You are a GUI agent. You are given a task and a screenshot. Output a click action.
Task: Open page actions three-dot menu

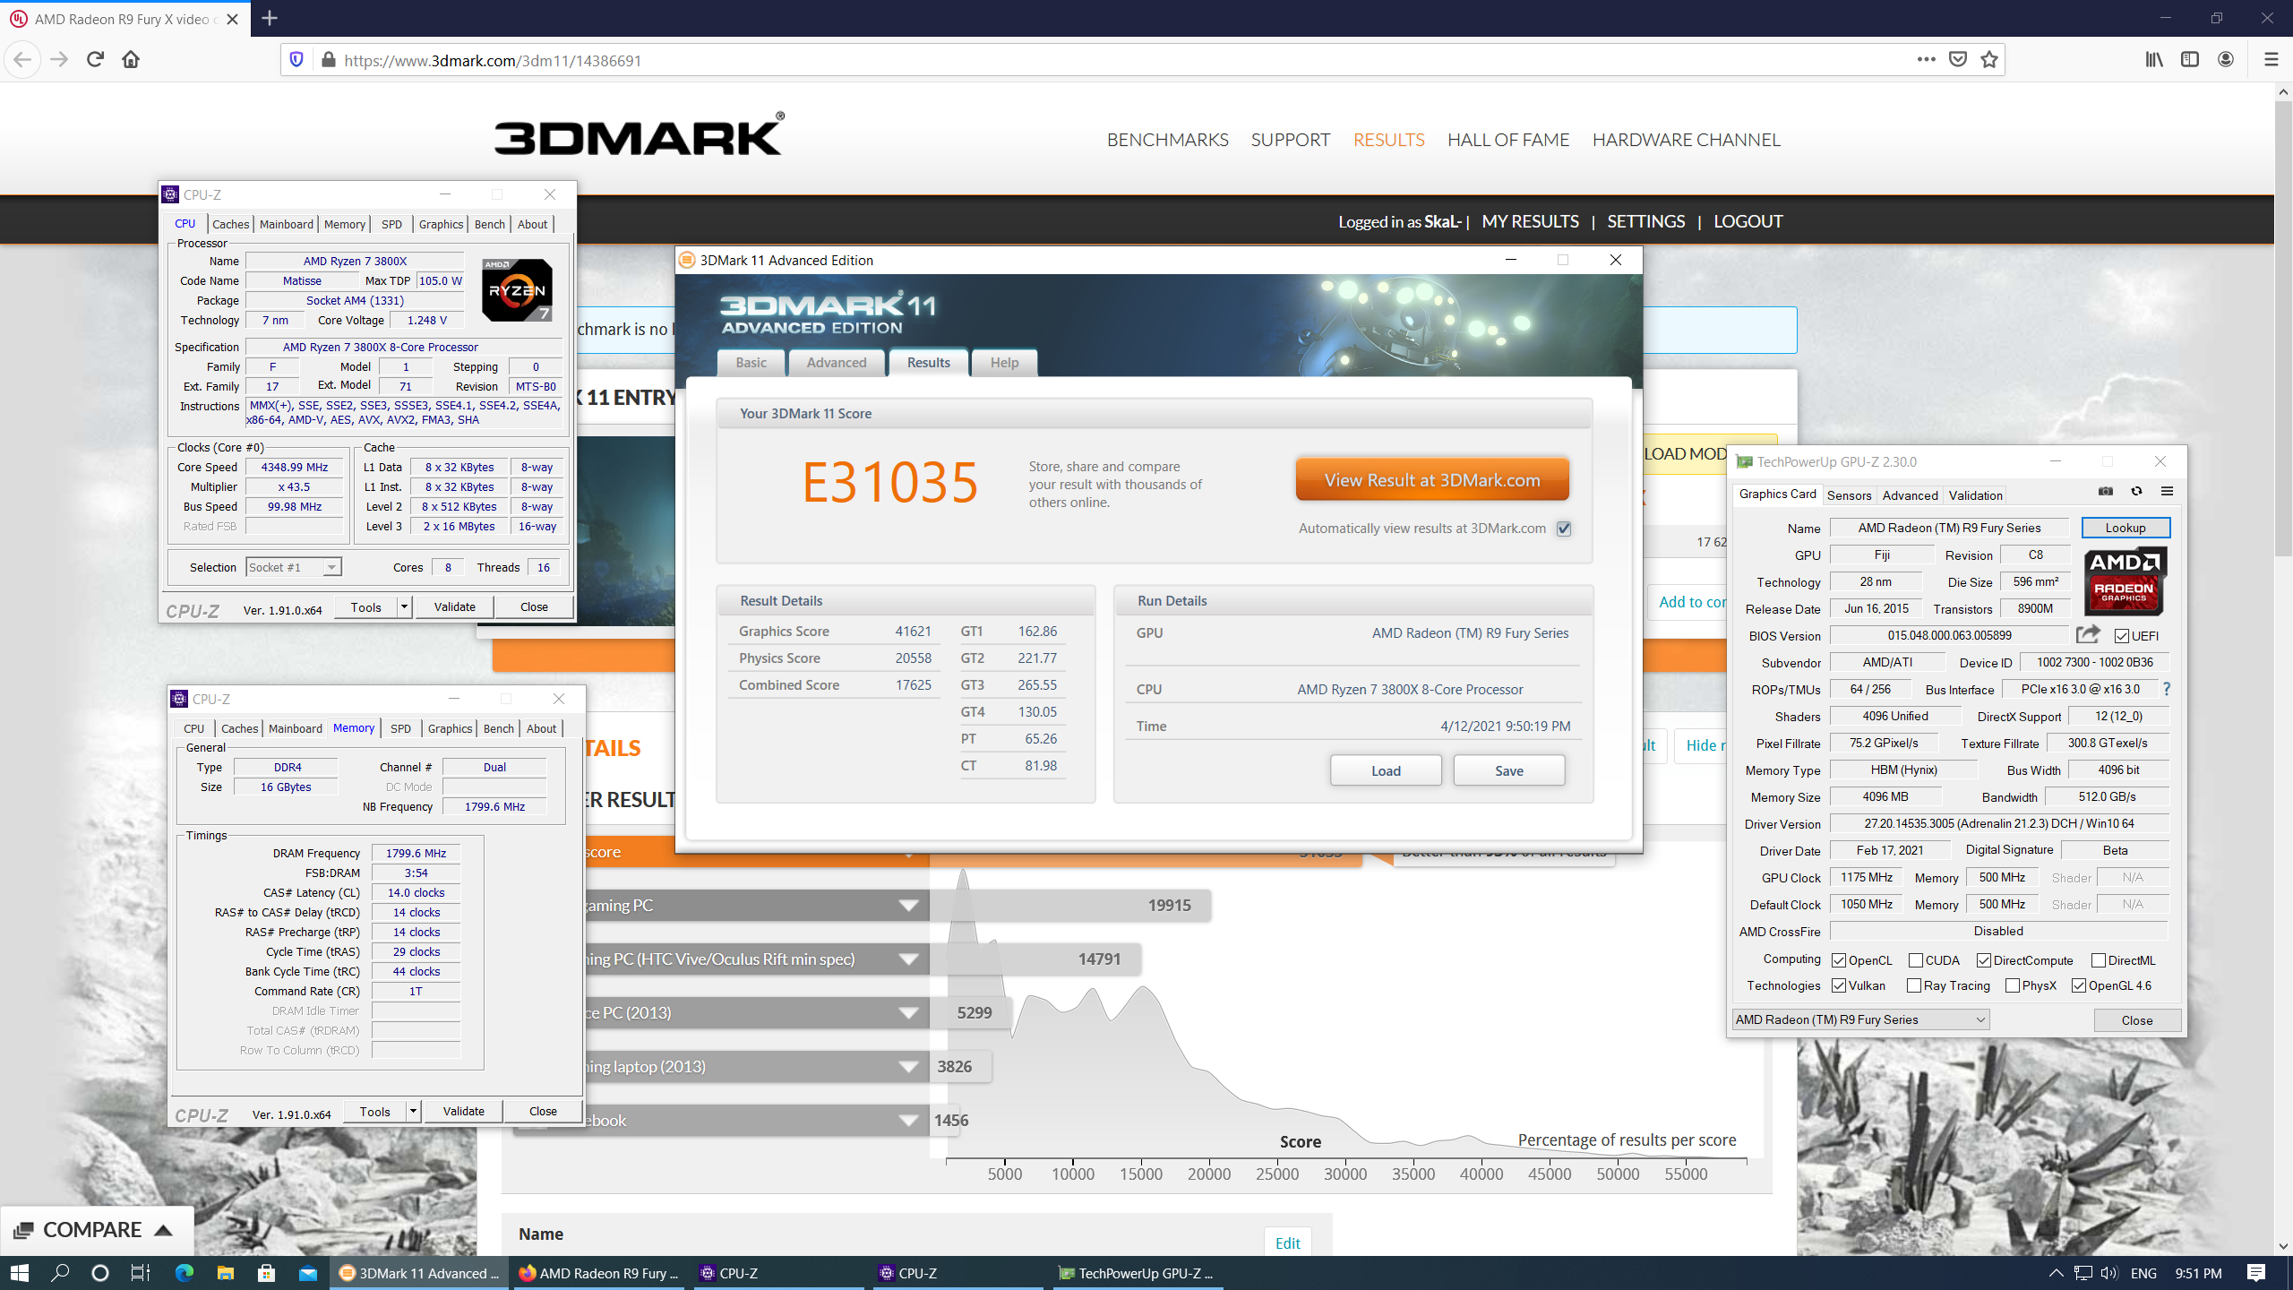click(x=1926, y=60)
